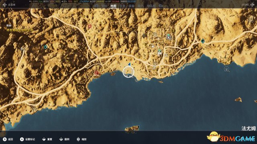Click the green FPS counter in top overlay

(x=40, y=1)
